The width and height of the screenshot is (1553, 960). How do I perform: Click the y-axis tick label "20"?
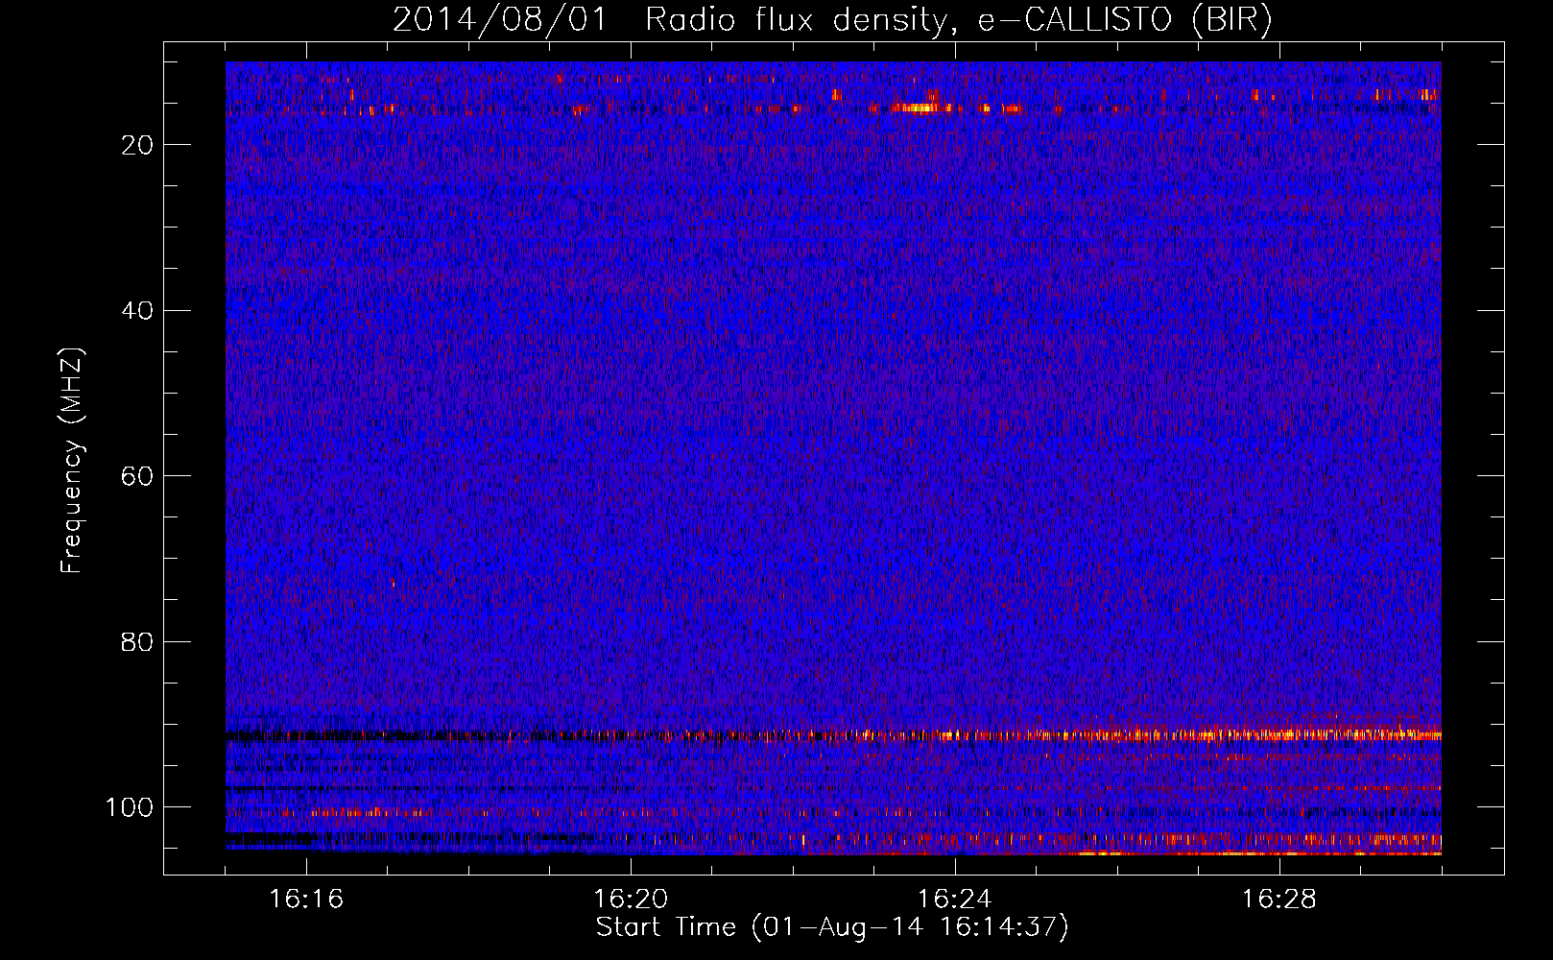138,145
